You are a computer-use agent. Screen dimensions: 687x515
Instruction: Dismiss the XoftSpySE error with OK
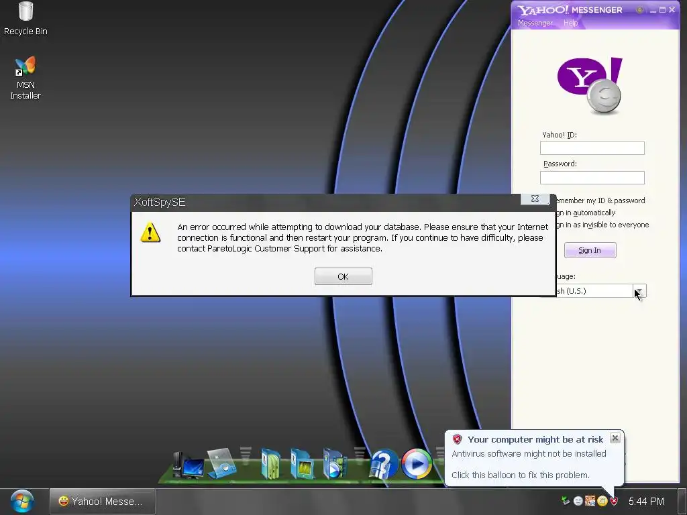pos(343,276)
